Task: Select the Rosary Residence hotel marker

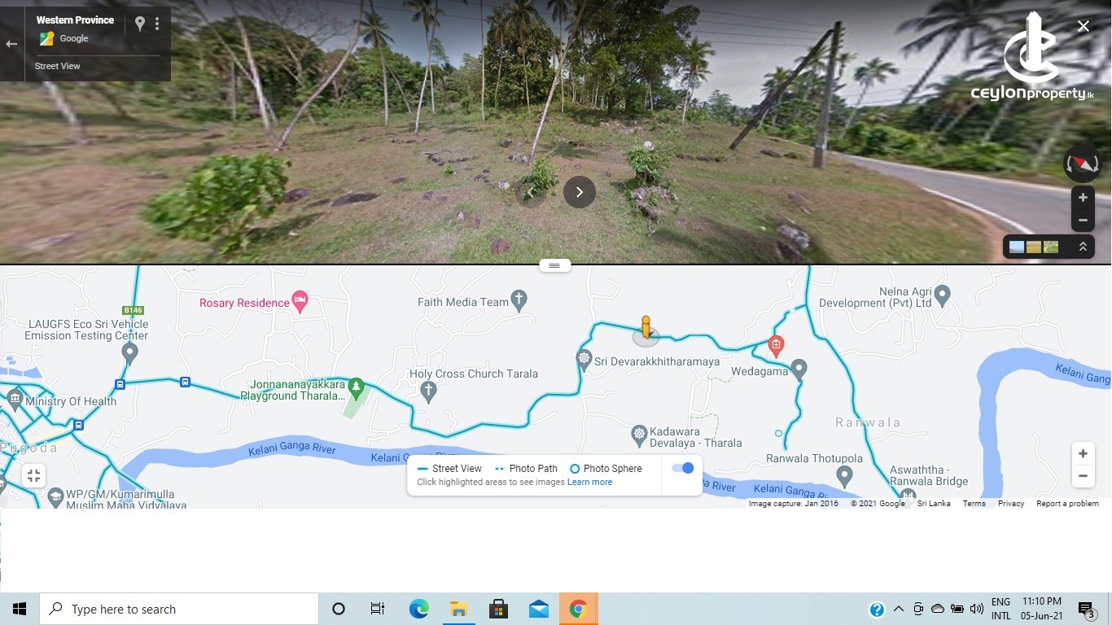Action: [x=300, y=300]
